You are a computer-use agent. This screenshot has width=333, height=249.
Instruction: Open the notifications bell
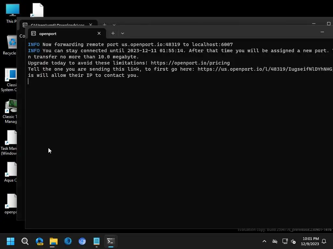[324, 241]
